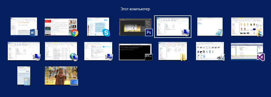Click the Network globe-and-monitor icon
271x97 pixels.
click(74, 57)
